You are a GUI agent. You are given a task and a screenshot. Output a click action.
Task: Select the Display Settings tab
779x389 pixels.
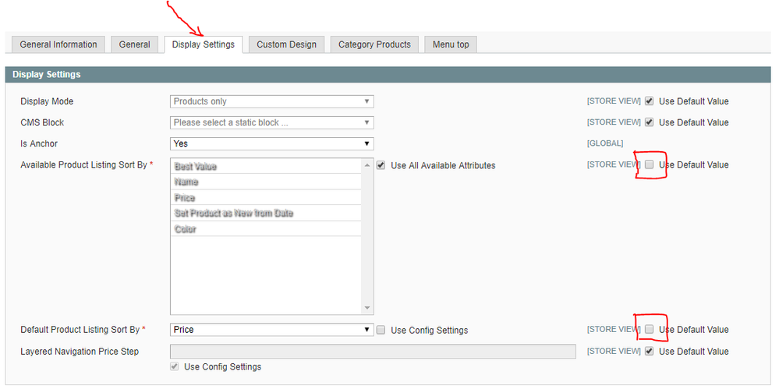(203, 44)
